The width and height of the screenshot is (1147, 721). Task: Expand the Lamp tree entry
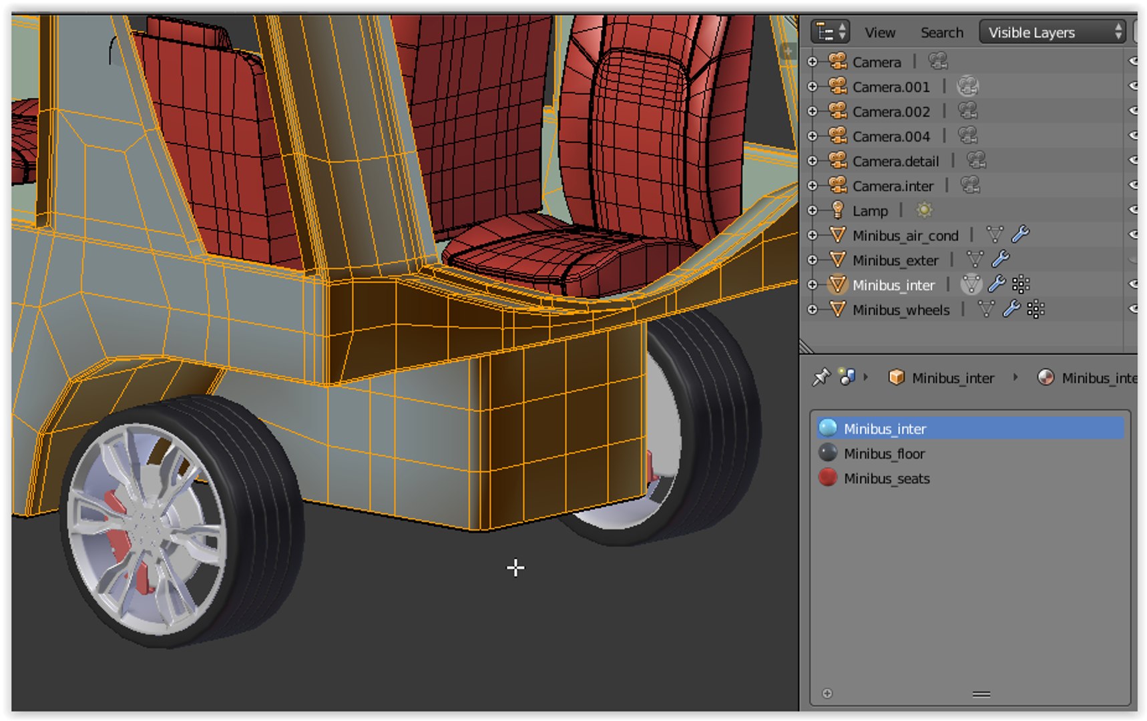pos(813,210)
